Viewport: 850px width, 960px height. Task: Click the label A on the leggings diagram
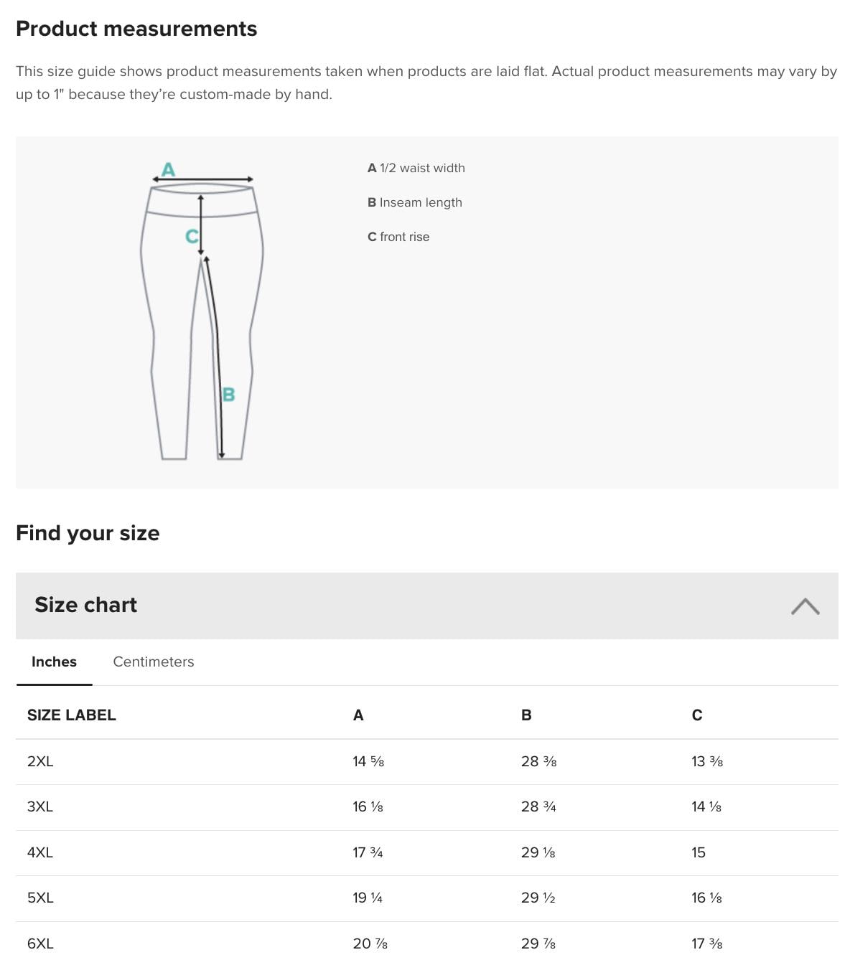click(x=168, y=169)
